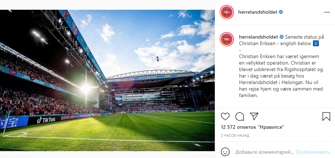335x158 pixels.
Task: Save post with the bookmark icon
Action: (x=326, y=117)
